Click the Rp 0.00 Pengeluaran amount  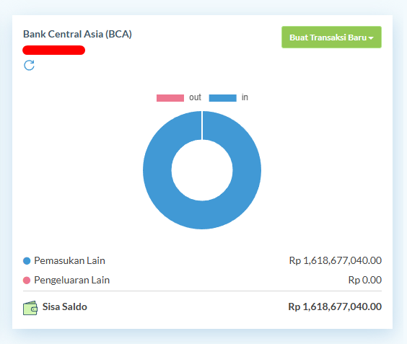(x=365, y=280)
